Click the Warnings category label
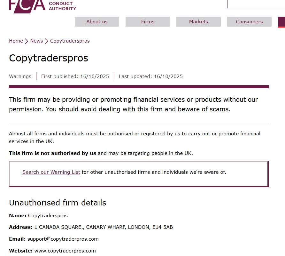This screenshot has height=256, width=285. [x=20, y=76]
